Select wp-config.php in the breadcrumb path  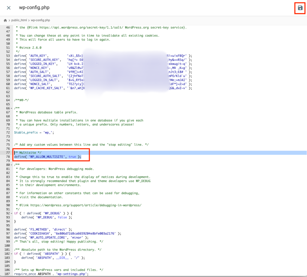[40, 20]
